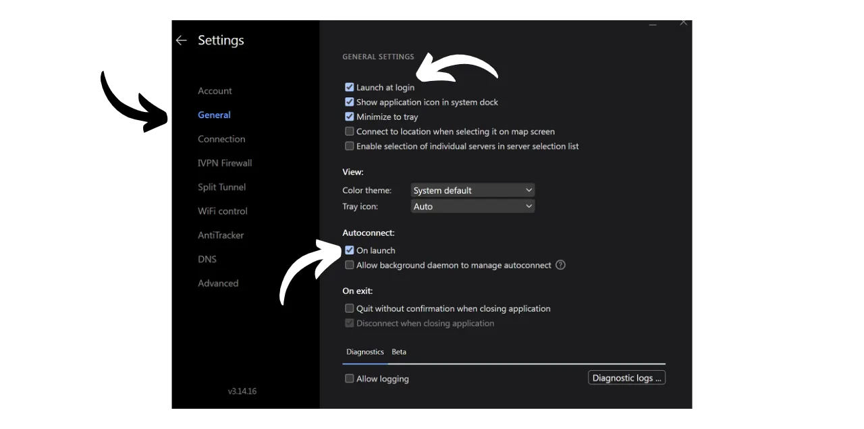Click the v3.14.16 version text

pyautogui.click(x=242, y=391)
